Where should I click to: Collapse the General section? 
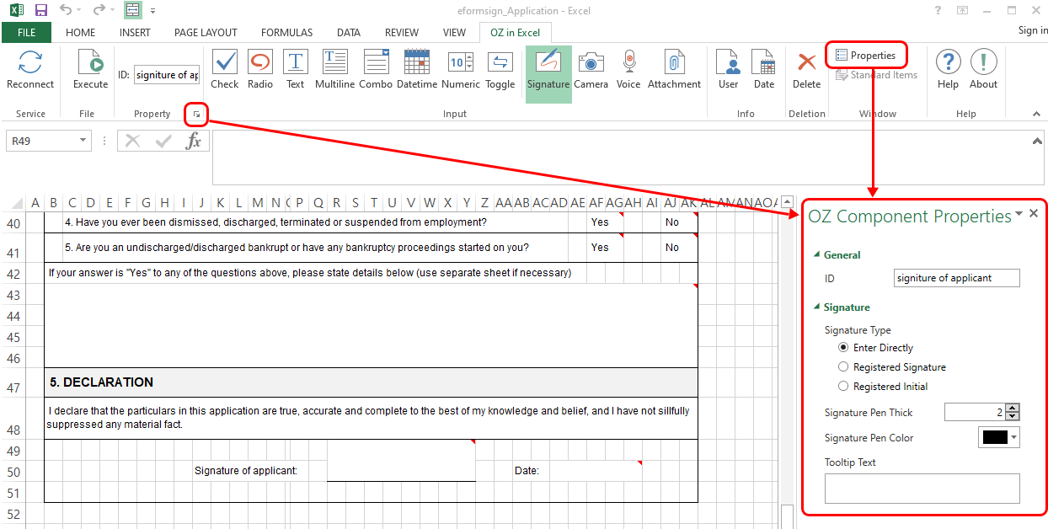pyautogui.click(x=815, y=255)
